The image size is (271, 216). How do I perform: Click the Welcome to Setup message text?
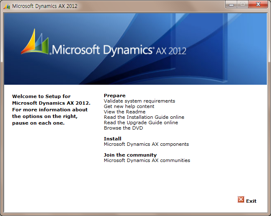[51, 110]
